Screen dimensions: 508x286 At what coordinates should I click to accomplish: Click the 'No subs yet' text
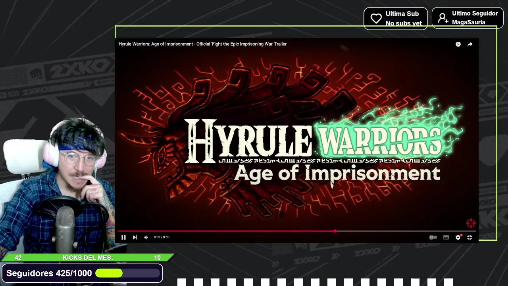(404, 23)
